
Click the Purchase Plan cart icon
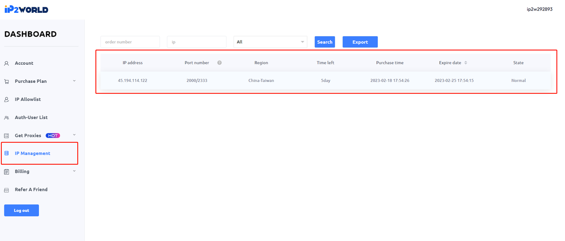7,82
